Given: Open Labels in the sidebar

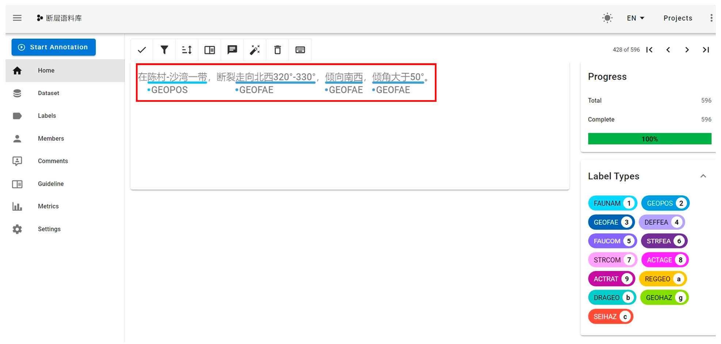Looking at the screenshot, I should point(65,116).
